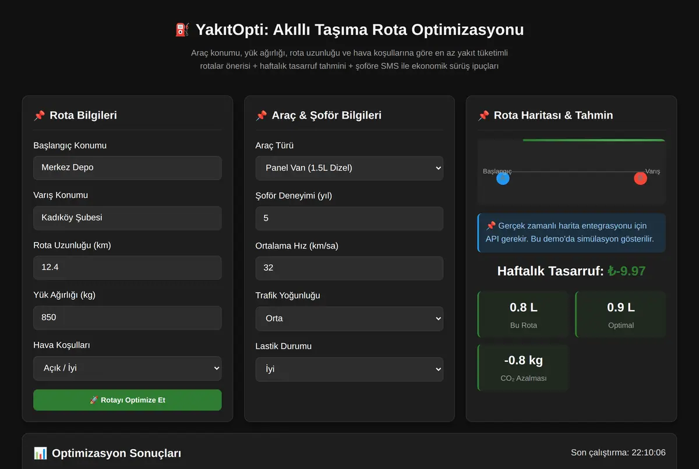Image resolution: width=699 pixels, height=469 pixels.
Task: Click the blue Başlangıç marker on the map
Action: (503, 178)
